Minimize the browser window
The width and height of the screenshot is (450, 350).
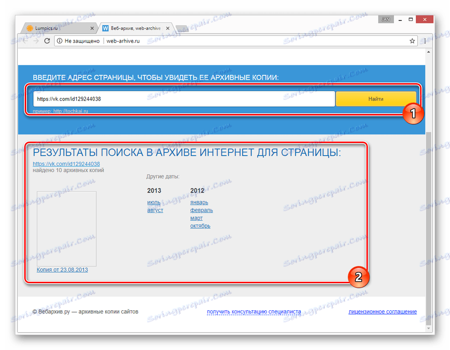[400, 20]
